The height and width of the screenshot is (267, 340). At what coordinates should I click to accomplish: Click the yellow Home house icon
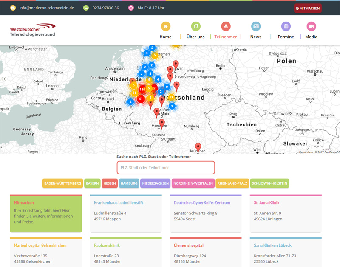[166, 26]
